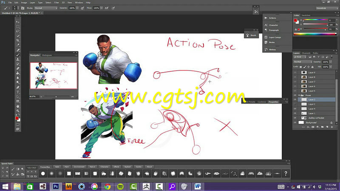
Task: Open the Environment category in Speed Paint
Action: [x=79, y=167]
